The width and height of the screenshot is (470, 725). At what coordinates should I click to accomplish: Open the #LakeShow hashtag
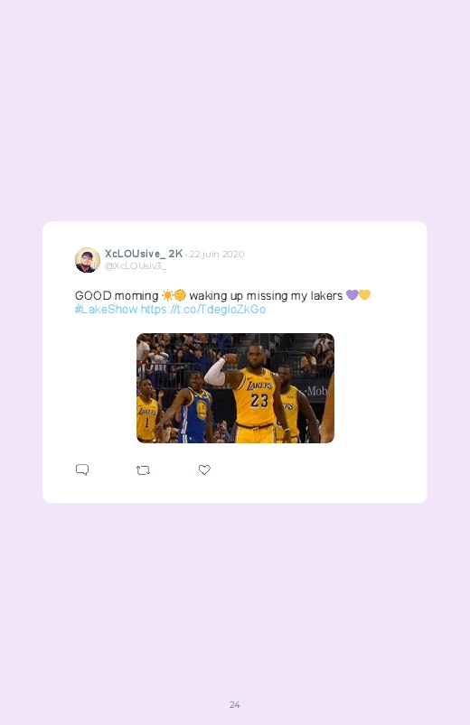(x=106, y=310)
